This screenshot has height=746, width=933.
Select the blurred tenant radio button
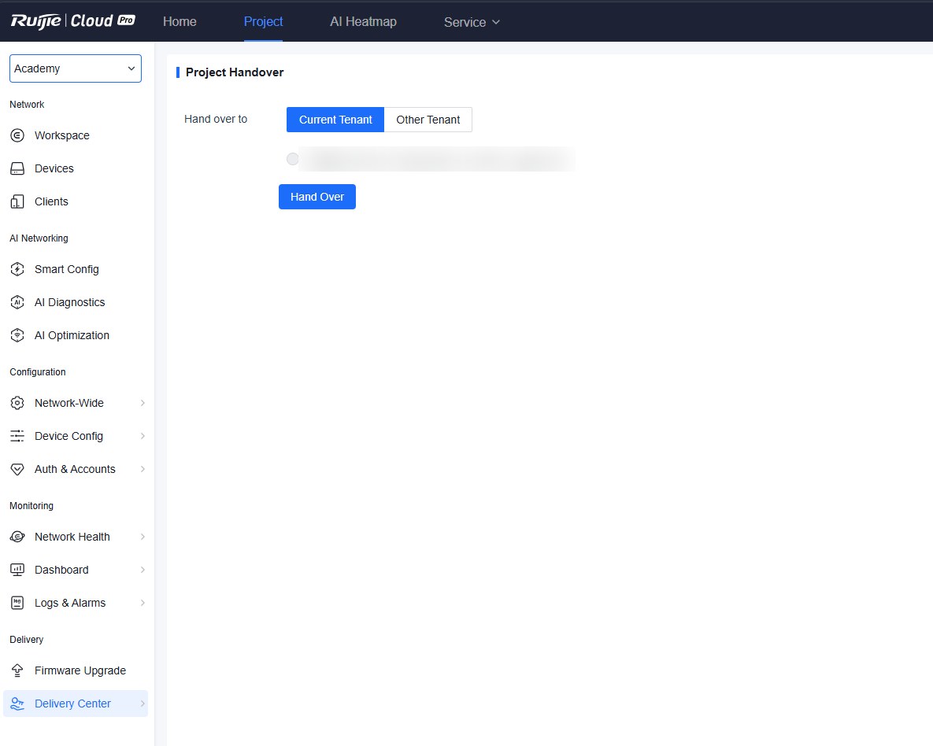point(292,159)
